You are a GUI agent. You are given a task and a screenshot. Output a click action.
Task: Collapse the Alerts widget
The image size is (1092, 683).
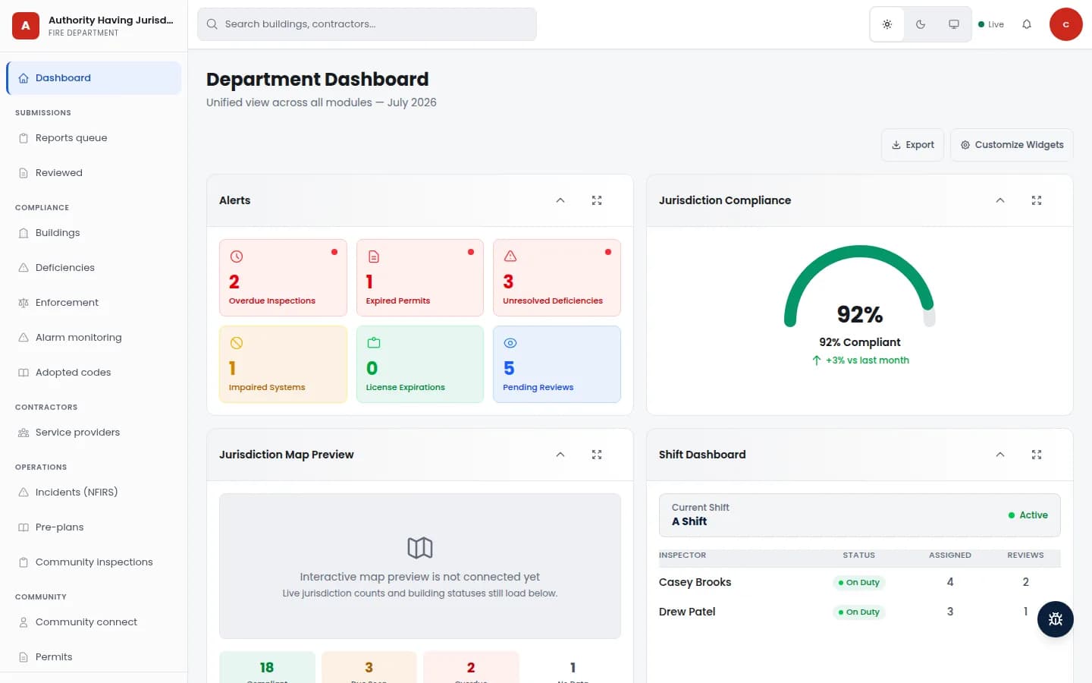(560, 200)
